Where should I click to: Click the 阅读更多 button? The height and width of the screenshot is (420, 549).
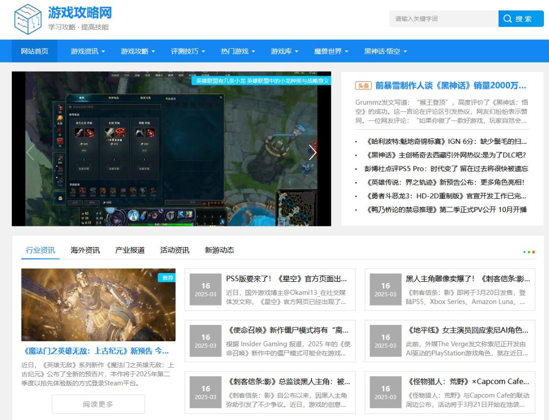tap(99, 404)
